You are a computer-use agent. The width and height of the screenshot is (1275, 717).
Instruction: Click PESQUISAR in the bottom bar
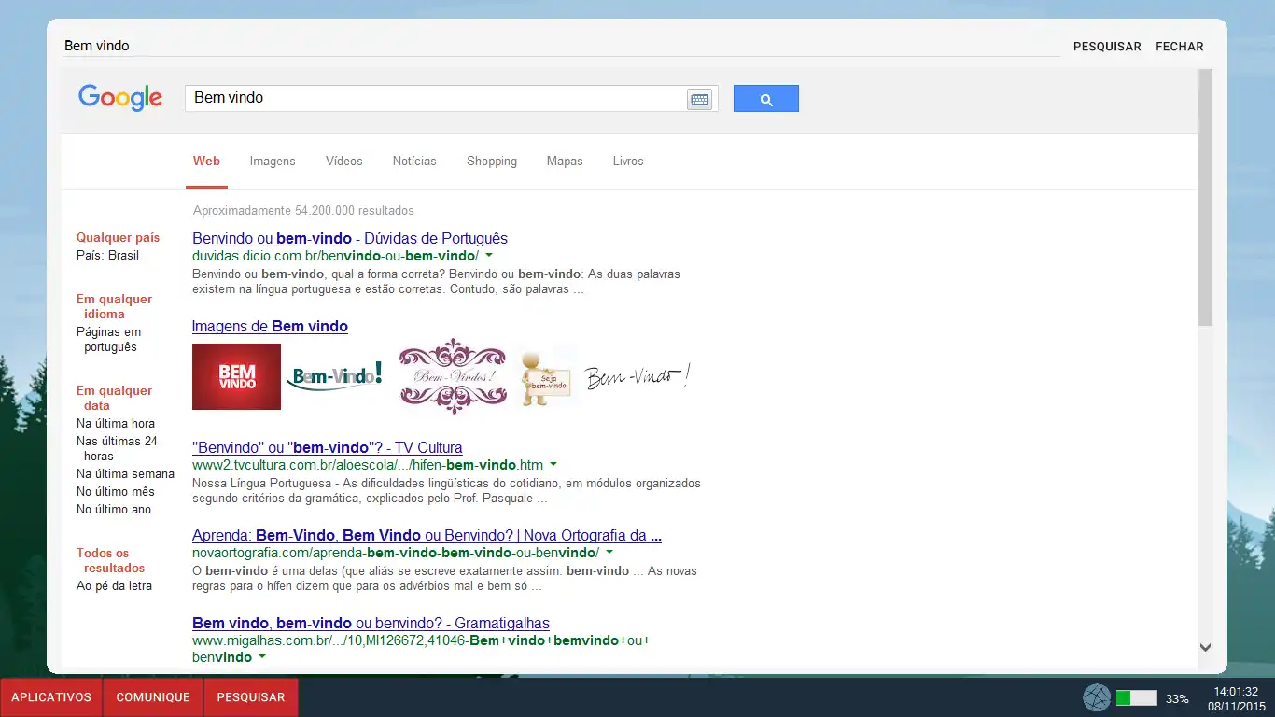pos(251,697)
